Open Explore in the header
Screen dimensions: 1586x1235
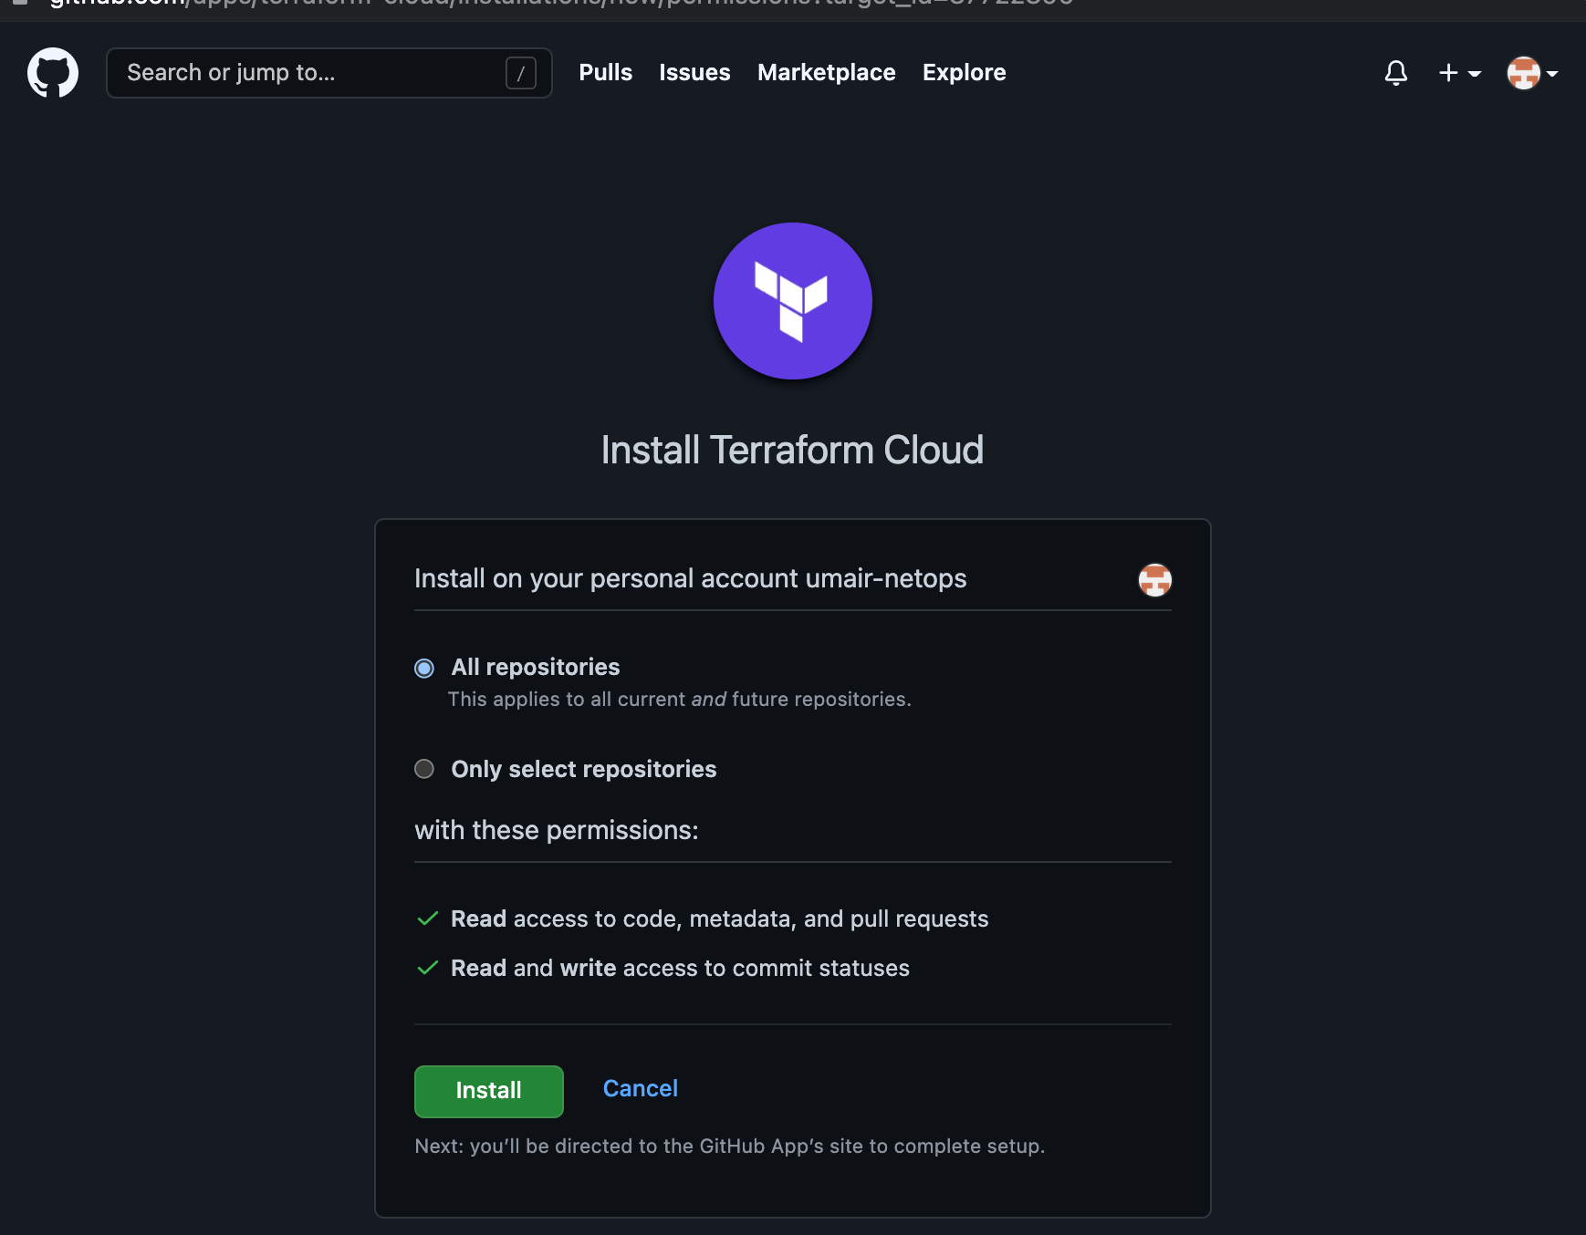(x=964, y=73)
